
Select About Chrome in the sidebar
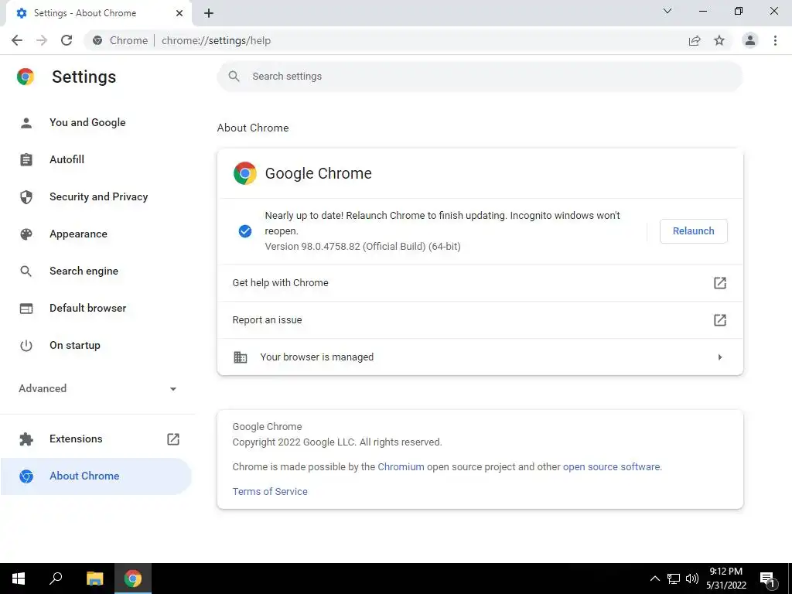pyautogui.click(x=97, y=476)
